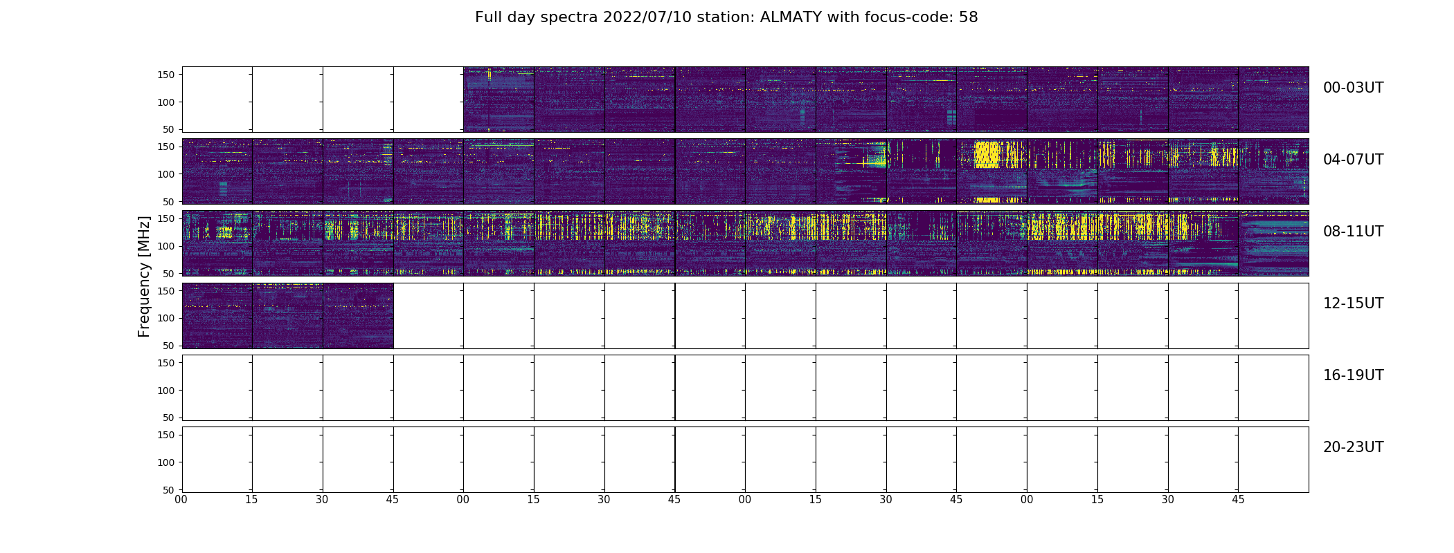The image size is (1454, 553).
Task: Click the first spectrogram panel with data in the 00-03UT row
Action: 499,100
